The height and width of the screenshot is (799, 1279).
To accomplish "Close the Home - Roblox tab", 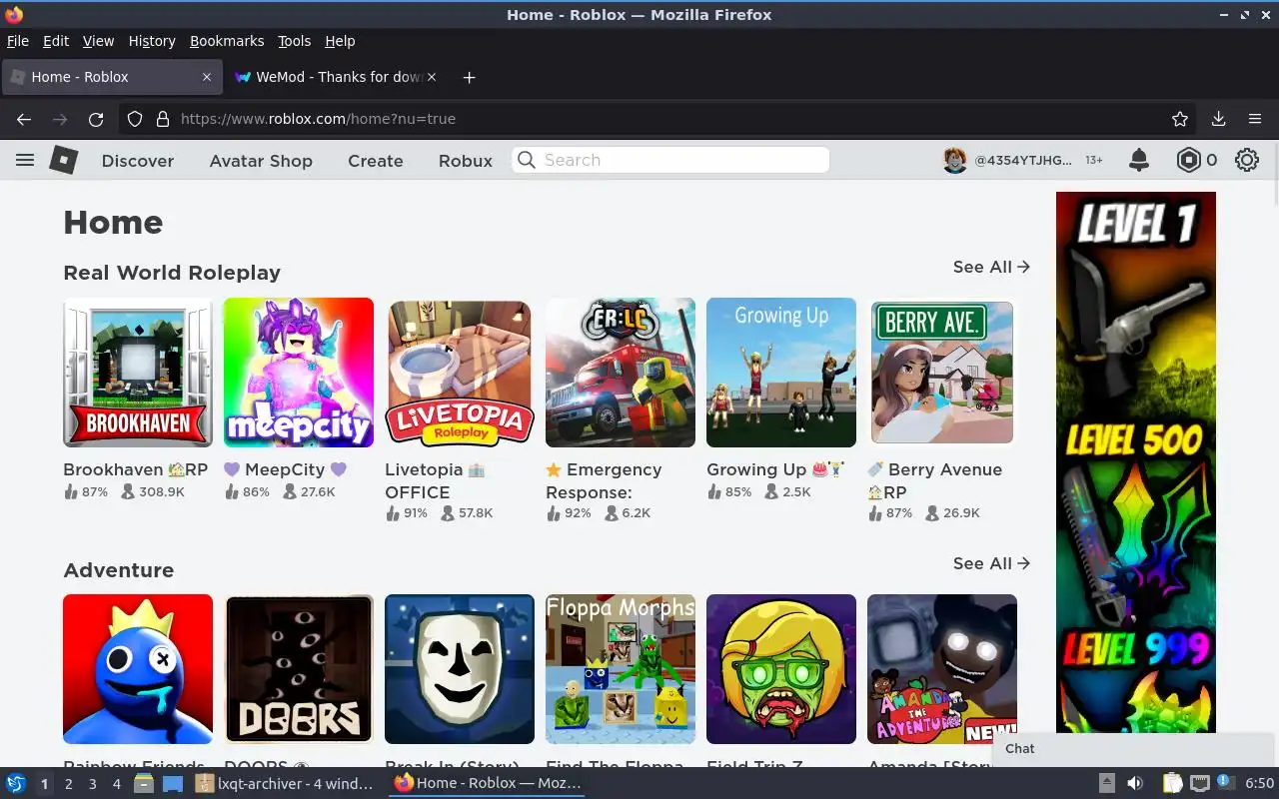I will pyautogui.click(x=207, y=77).
